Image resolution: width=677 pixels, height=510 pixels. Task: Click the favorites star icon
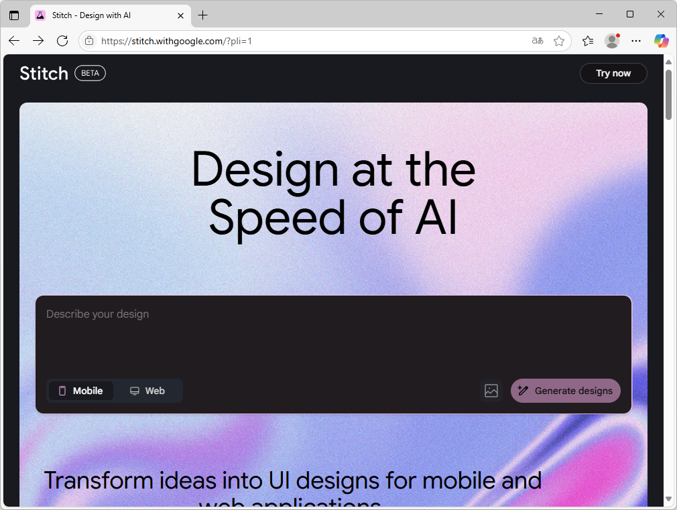(x=560, y=41)
